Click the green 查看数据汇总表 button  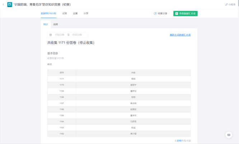(x=185, y=14)
